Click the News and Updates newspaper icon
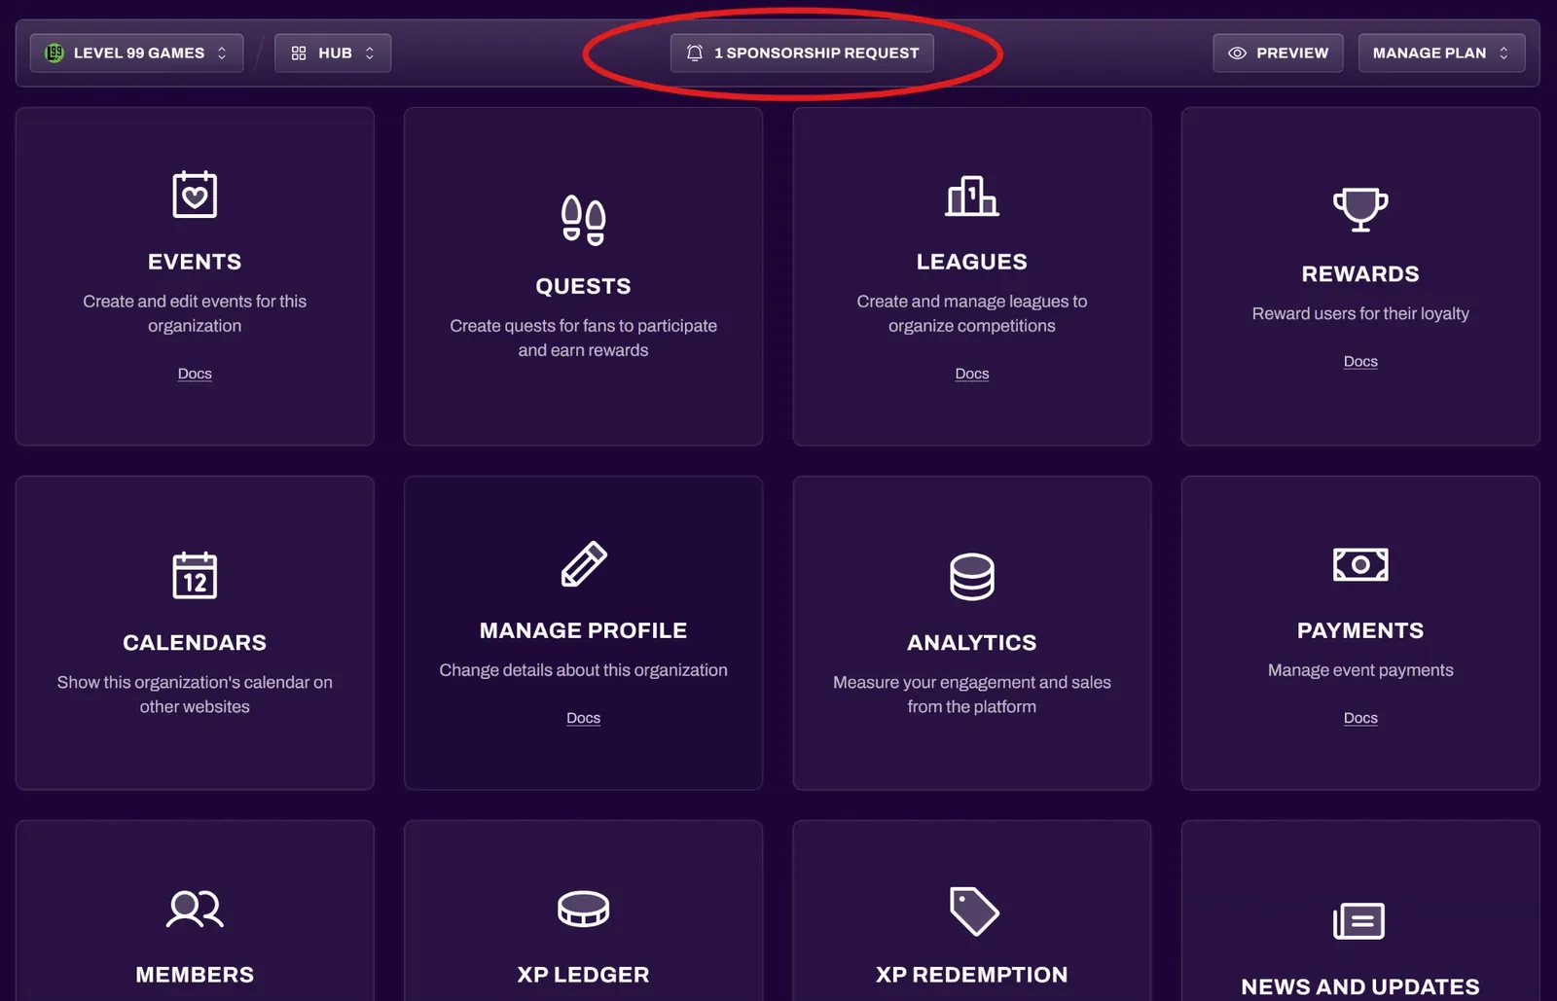This screenshot has width=1557, height=1001. coord(1358,920)
